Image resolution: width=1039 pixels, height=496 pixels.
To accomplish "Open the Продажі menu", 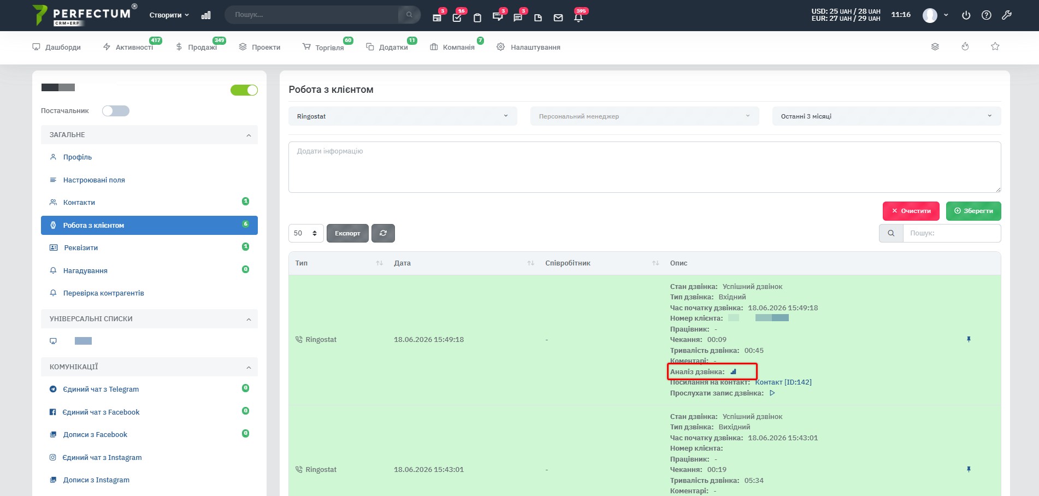I will [x=197, y=48].
